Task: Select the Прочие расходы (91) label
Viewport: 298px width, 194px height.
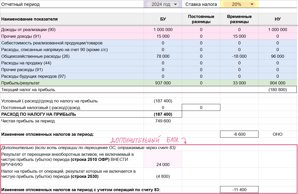Action: click(x=72, y=70)
